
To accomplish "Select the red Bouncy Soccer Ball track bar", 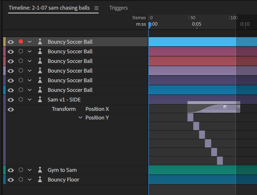I will pyautogui.click(x=203, y=61).
